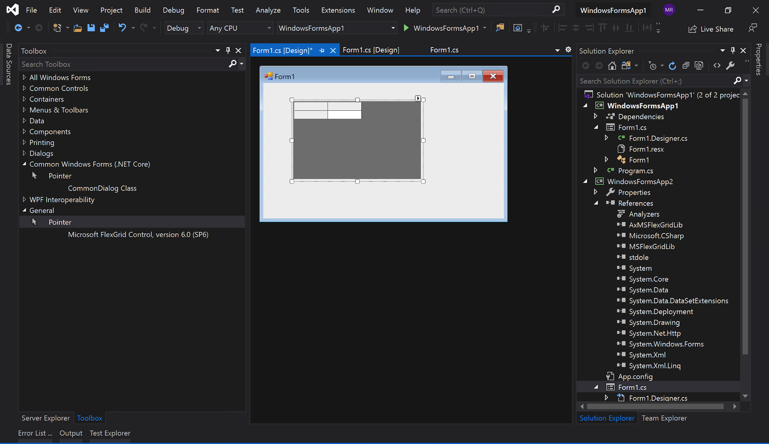Screen dimensions: 769x444
Task: Click the New Project toolbar icon
Action: (57, 28)
